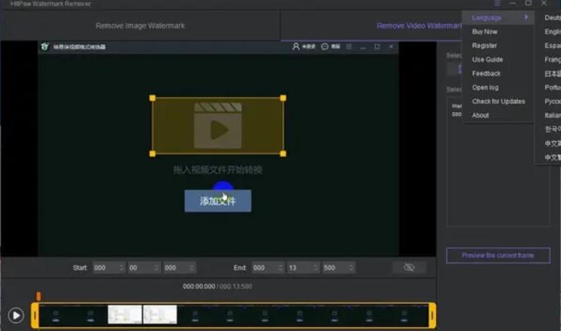Screen dimensions: 561x331
Task: Adjust End milliseconds stepper arrows
Action: click(351, 268)
